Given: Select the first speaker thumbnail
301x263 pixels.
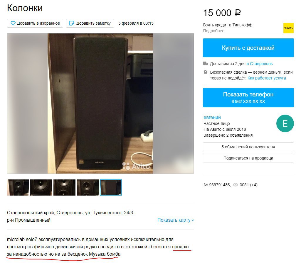Looking at the screenshot, I should tap(18, 187).
